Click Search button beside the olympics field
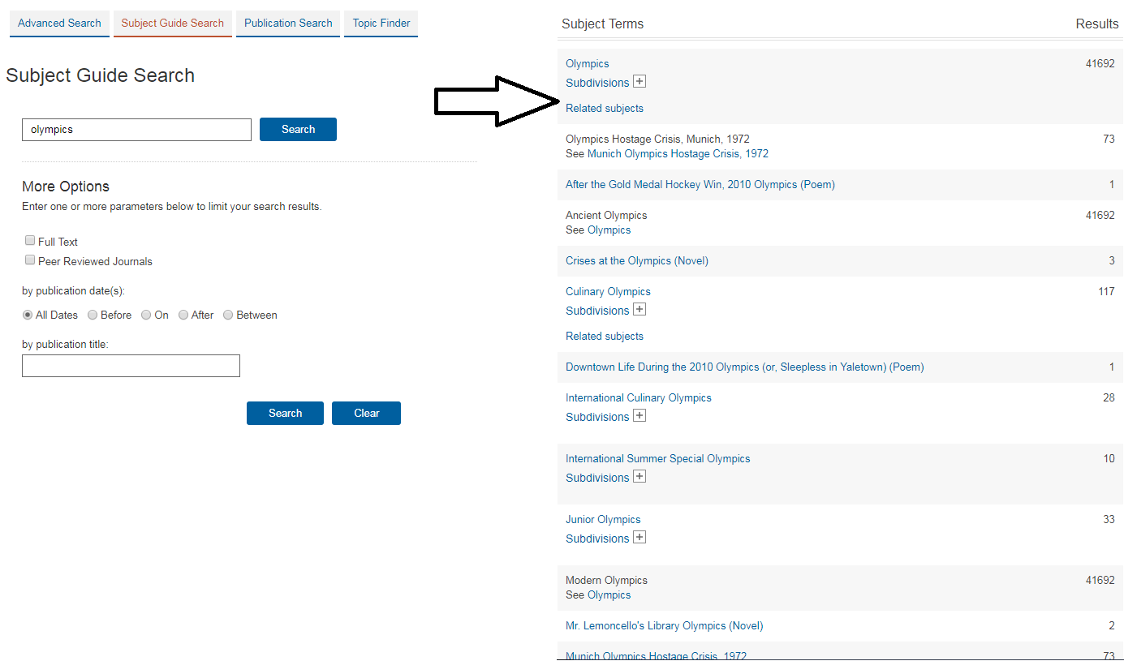1124x661 pixels. [298, 130]
